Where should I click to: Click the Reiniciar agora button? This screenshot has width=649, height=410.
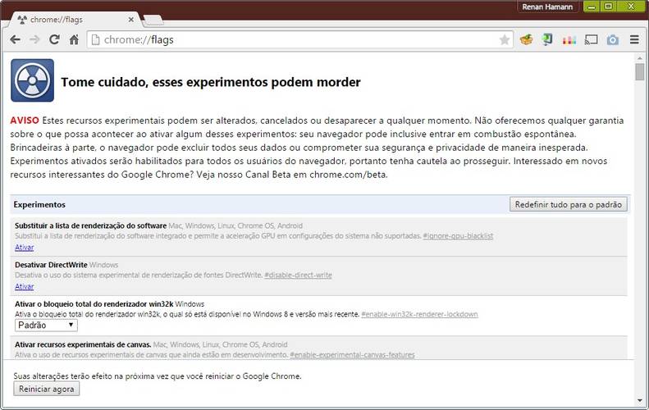pyautogui.click(x=46, y=389)
